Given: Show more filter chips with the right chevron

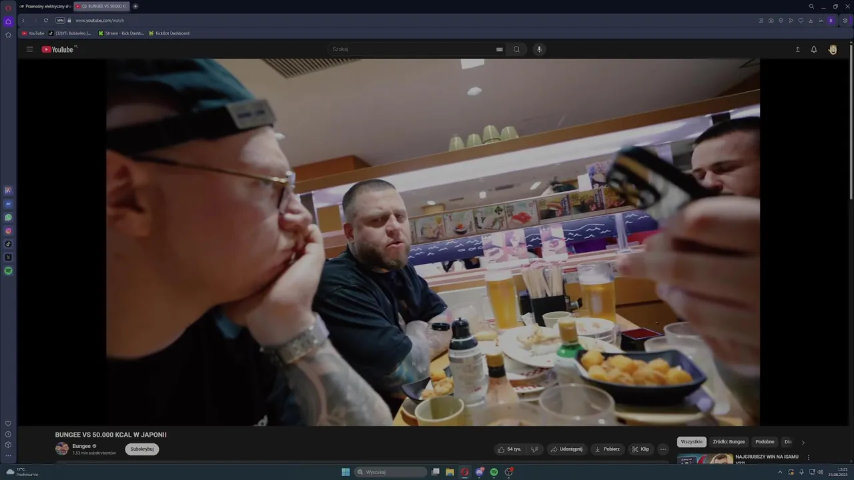Looking at the screenshot, I should 803,442.
